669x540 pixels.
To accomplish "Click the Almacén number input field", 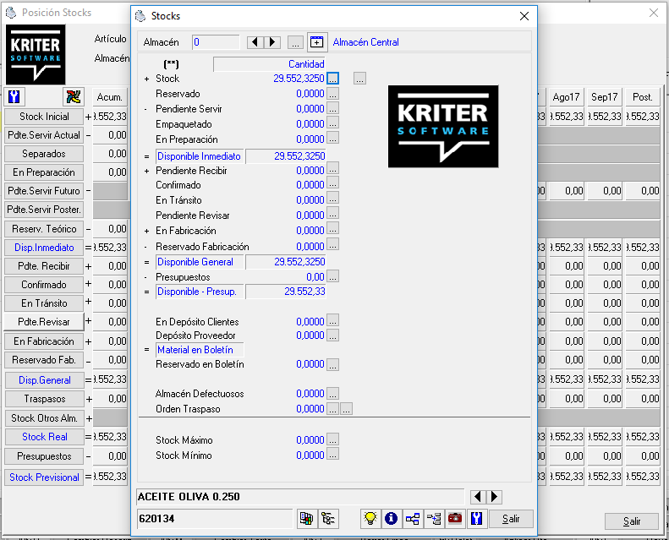I will 216,42.
